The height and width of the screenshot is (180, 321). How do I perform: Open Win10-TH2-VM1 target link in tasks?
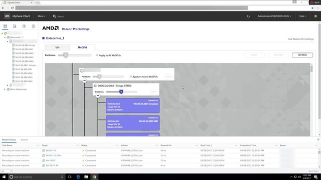[53, 155]
